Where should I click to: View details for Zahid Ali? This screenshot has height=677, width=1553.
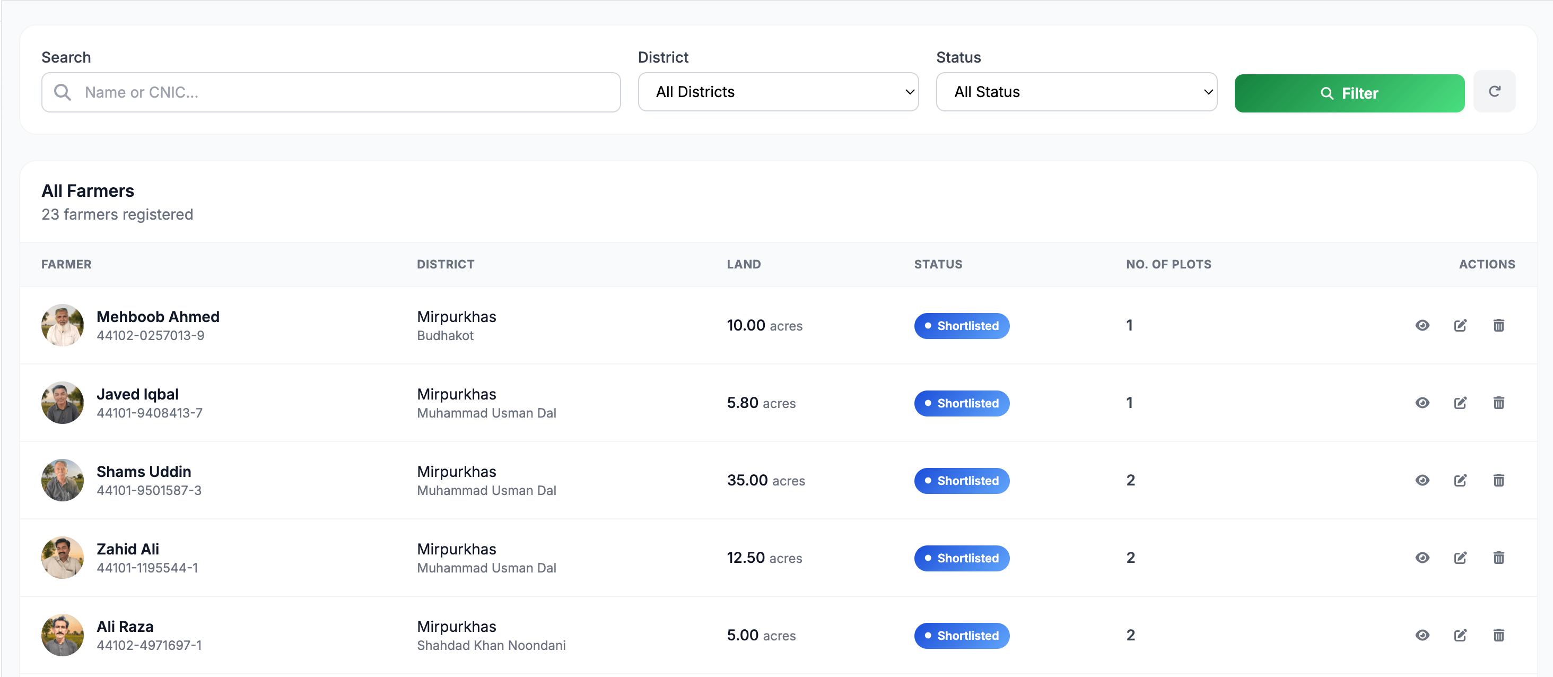tap(1422, 558)
